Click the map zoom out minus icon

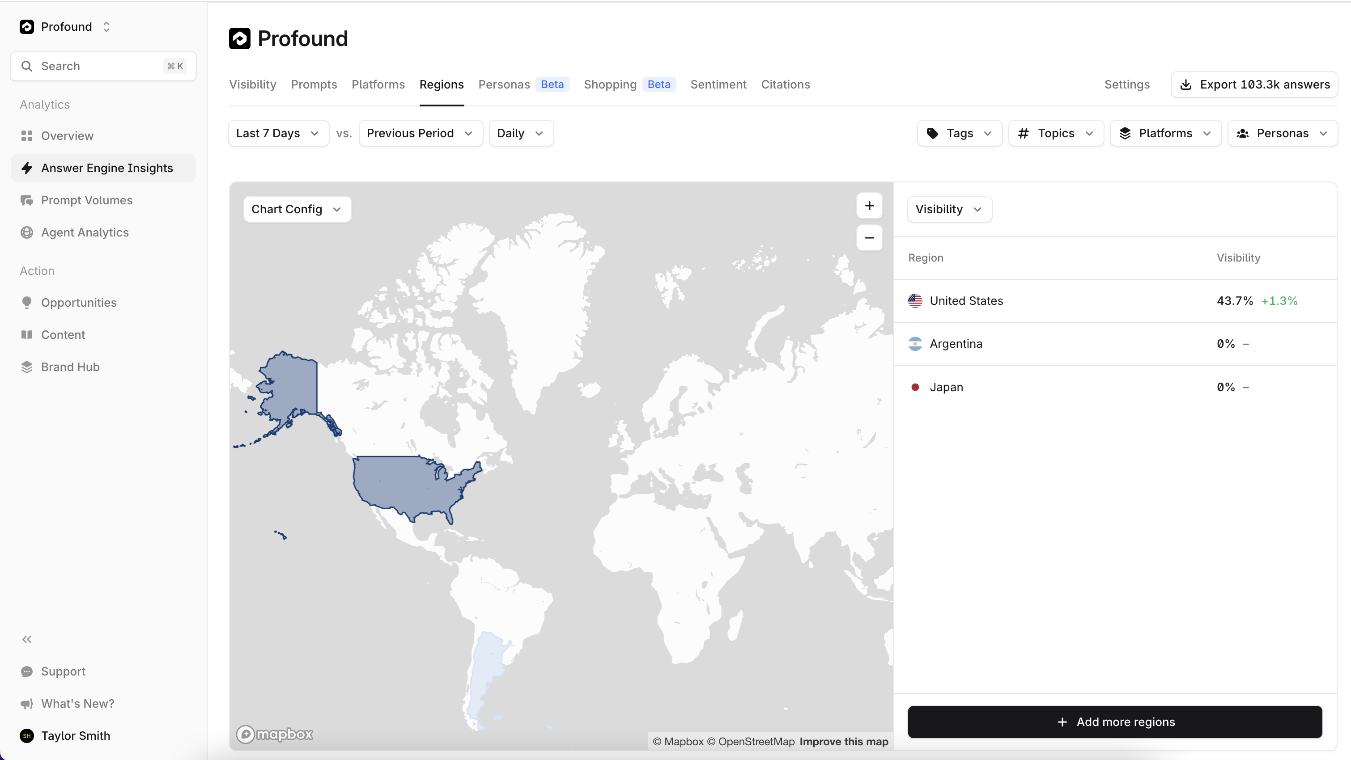tap(869, 238)
